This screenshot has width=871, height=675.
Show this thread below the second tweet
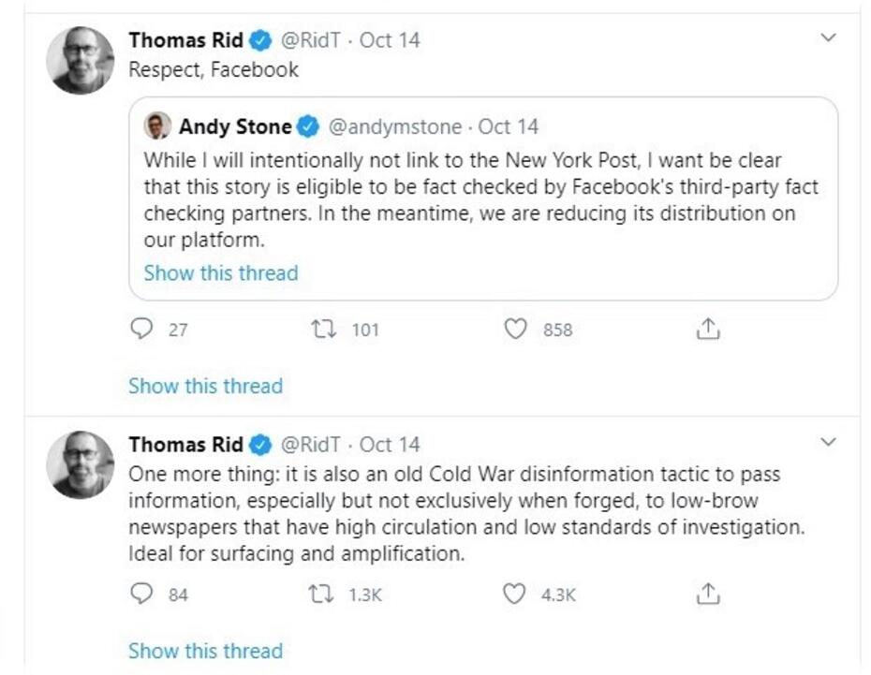(205, 651)
